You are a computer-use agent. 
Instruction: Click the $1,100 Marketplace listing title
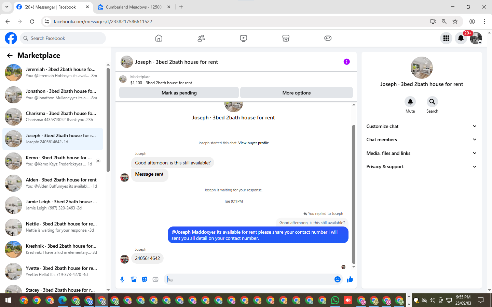click(161, 83)
